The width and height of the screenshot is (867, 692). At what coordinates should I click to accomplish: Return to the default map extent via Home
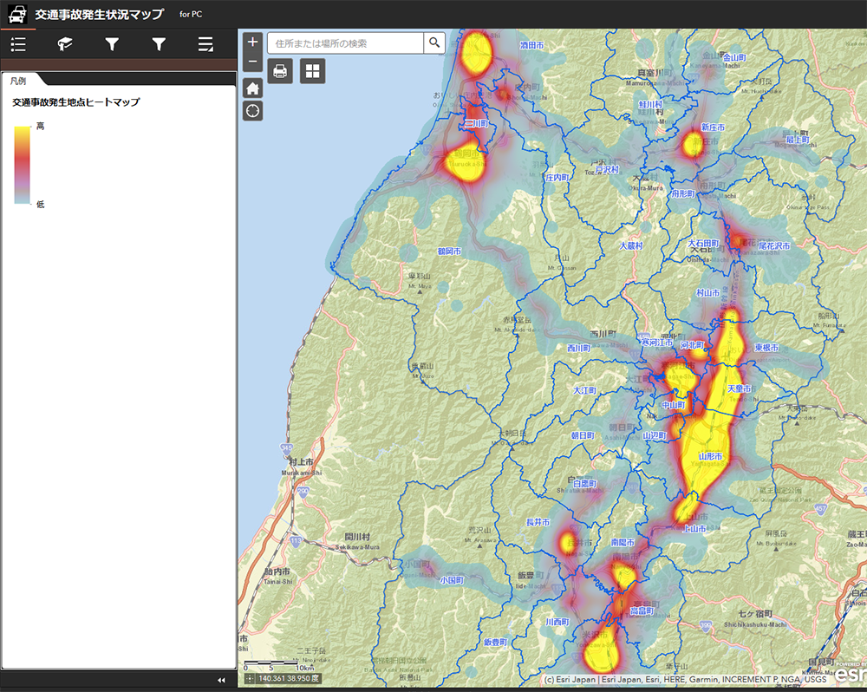[x=252, y=88]
